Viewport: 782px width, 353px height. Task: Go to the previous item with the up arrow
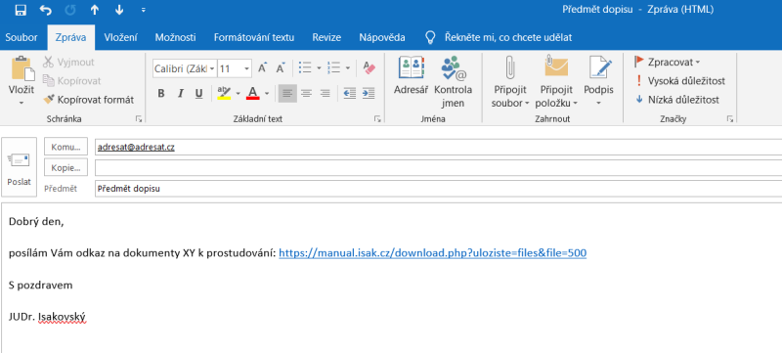pos(95,10)
